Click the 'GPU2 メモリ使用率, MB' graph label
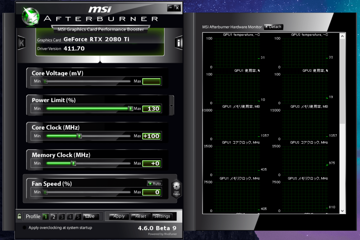Screen dimensions: 360x240 [309, 106]
